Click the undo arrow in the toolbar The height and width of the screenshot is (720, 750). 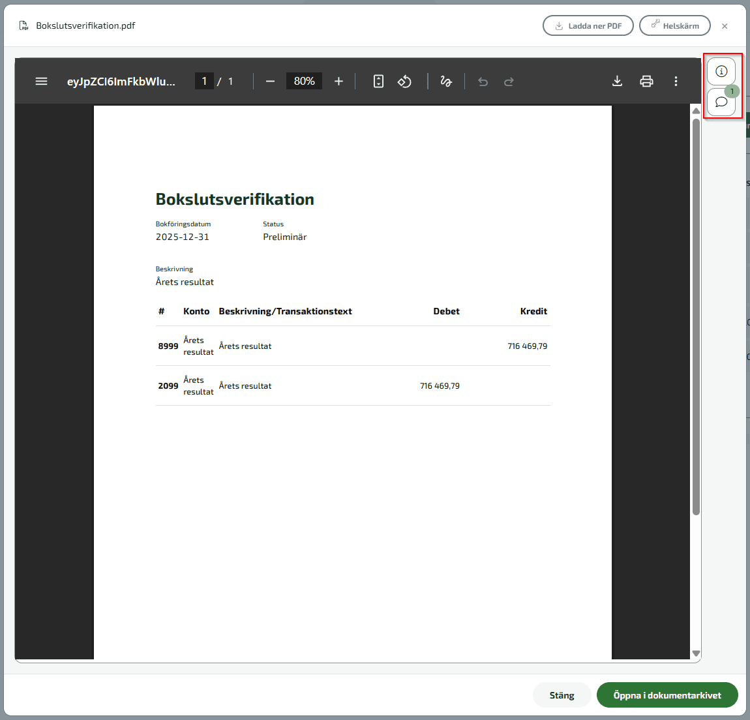483,81
